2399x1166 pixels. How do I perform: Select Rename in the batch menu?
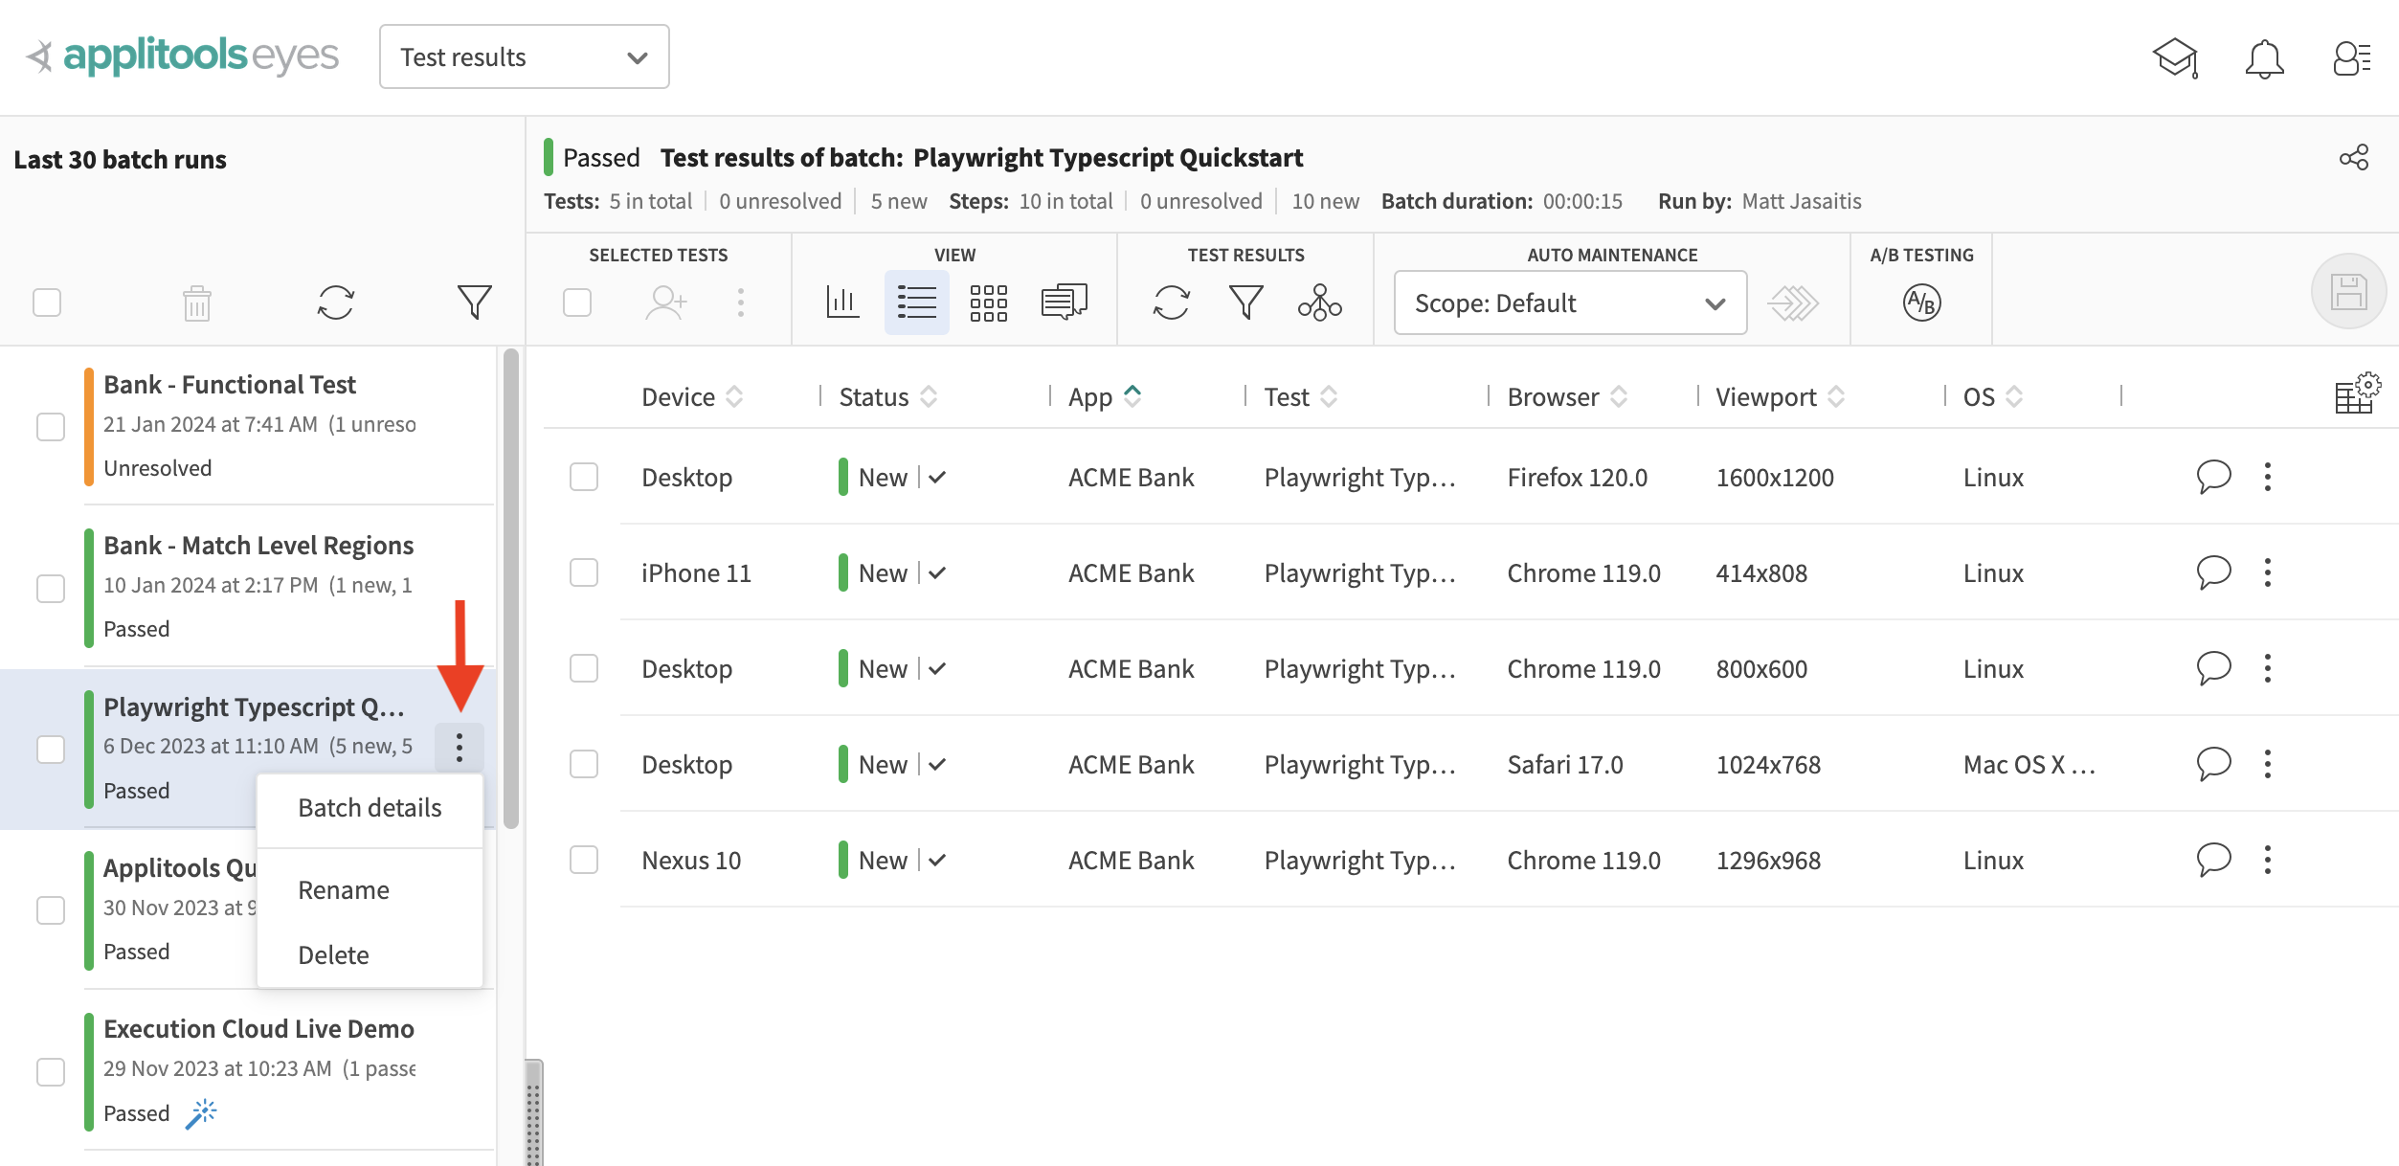(x=344, y=890)
